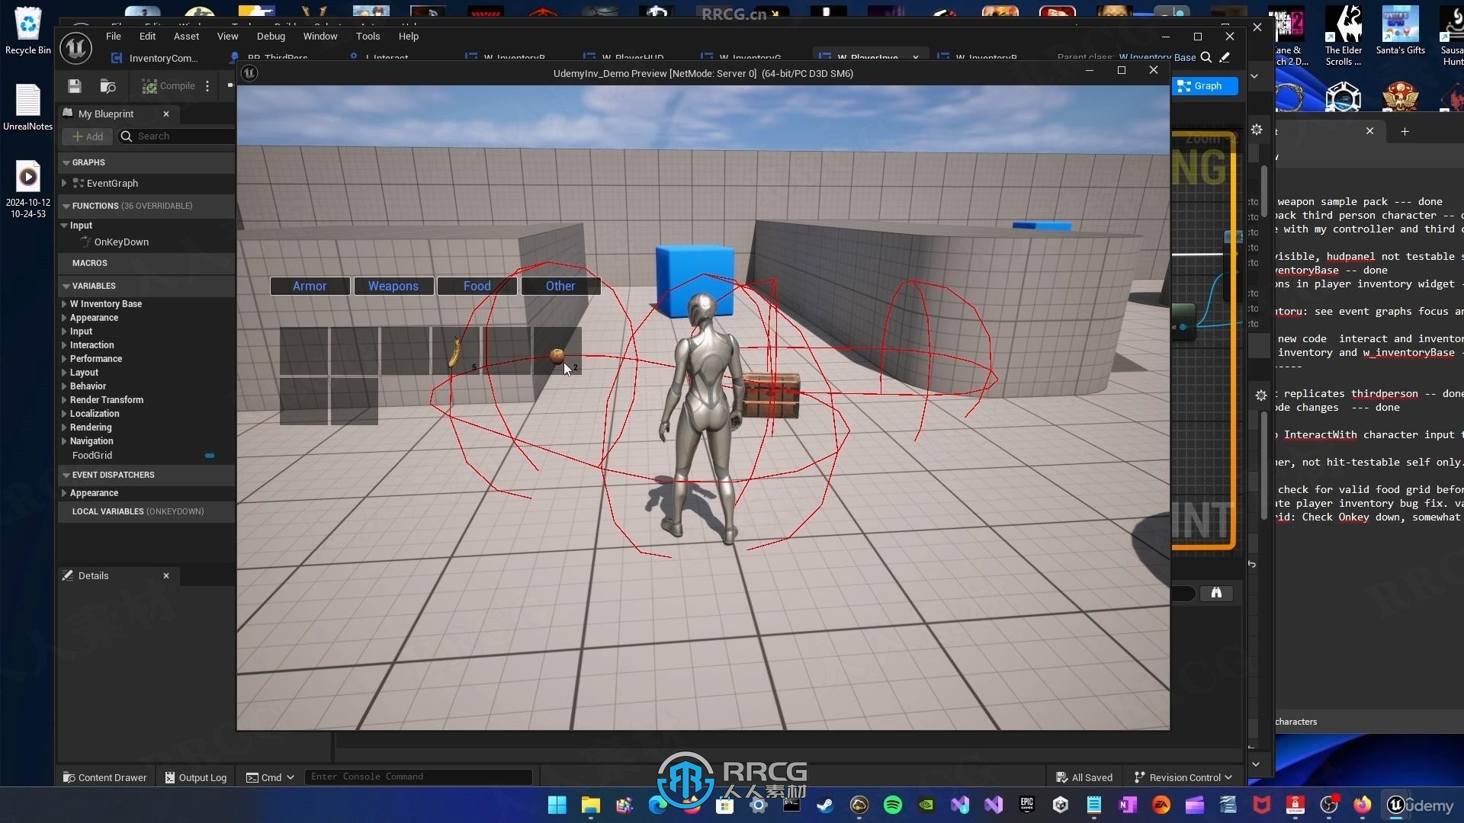Expand the Render Transform category
Screen dimensions: 1464x823
(x=64, y=400)
